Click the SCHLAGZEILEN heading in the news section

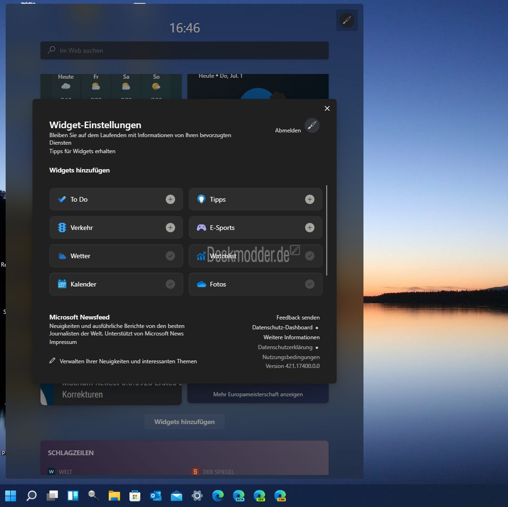[x=71, y=453]
